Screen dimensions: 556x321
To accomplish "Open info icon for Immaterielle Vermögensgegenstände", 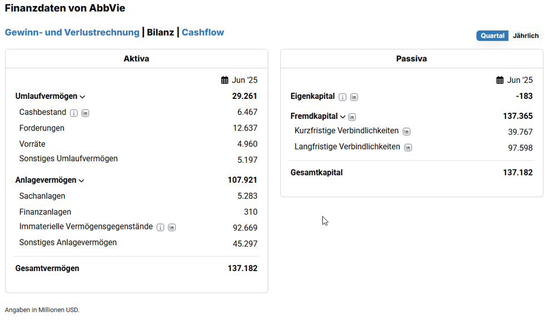I will click(161, 228).
